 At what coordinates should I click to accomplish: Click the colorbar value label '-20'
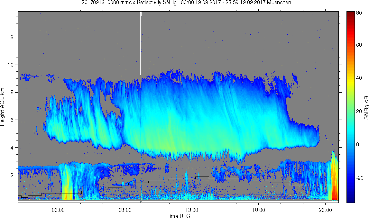360,178
